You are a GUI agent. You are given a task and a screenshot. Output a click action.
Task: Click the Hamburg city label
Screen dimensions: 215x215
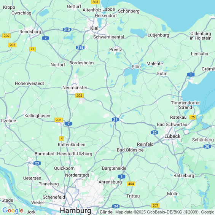[x=76, y=210]
